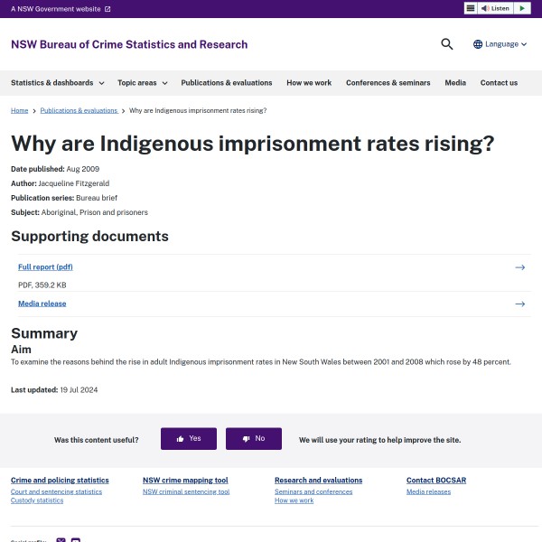Click the Home breadcrumb link
The image size is (542, 542).
pos(19,110)
